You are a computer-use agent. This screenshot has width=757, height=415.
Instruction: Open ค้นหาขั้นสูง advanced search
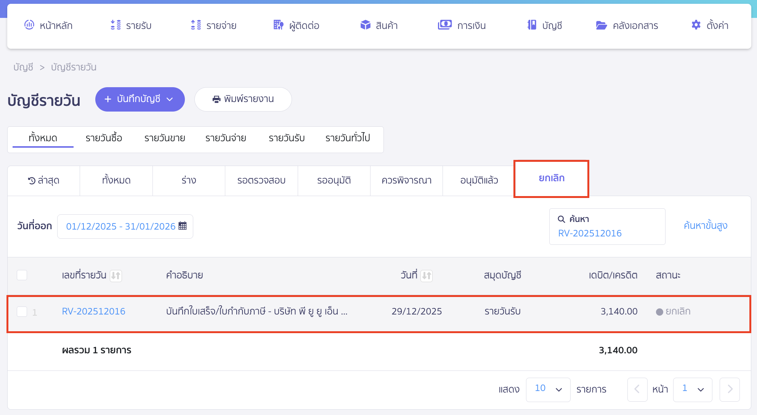tap(705, 225)
